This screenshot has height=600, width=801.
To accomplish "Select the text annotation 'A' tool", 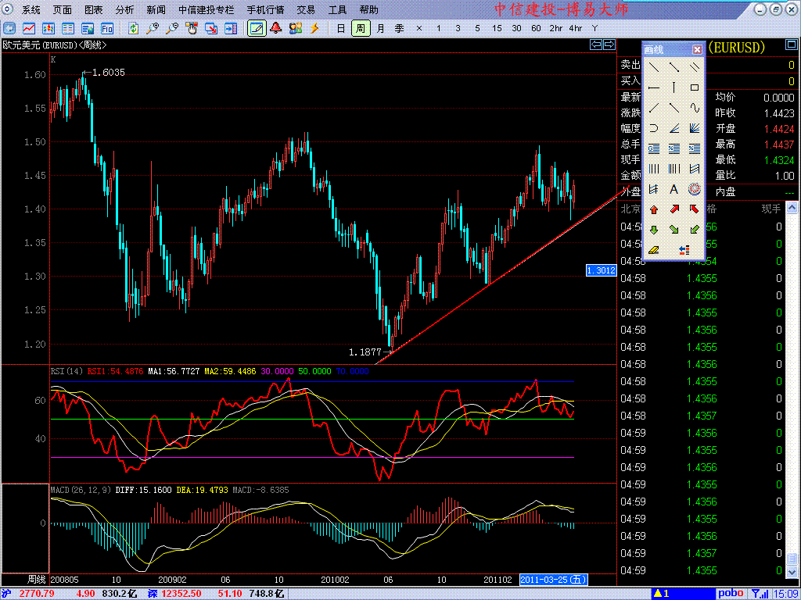I will pyautogui.click(x=673, y=189).
